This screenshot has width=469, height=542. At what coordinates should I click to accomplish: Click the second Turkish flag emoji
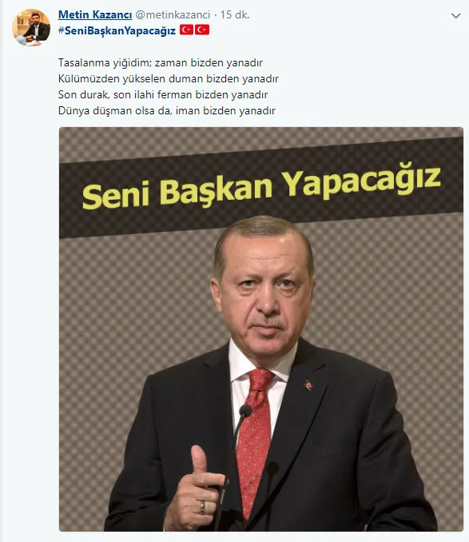[x=202, y=30]
